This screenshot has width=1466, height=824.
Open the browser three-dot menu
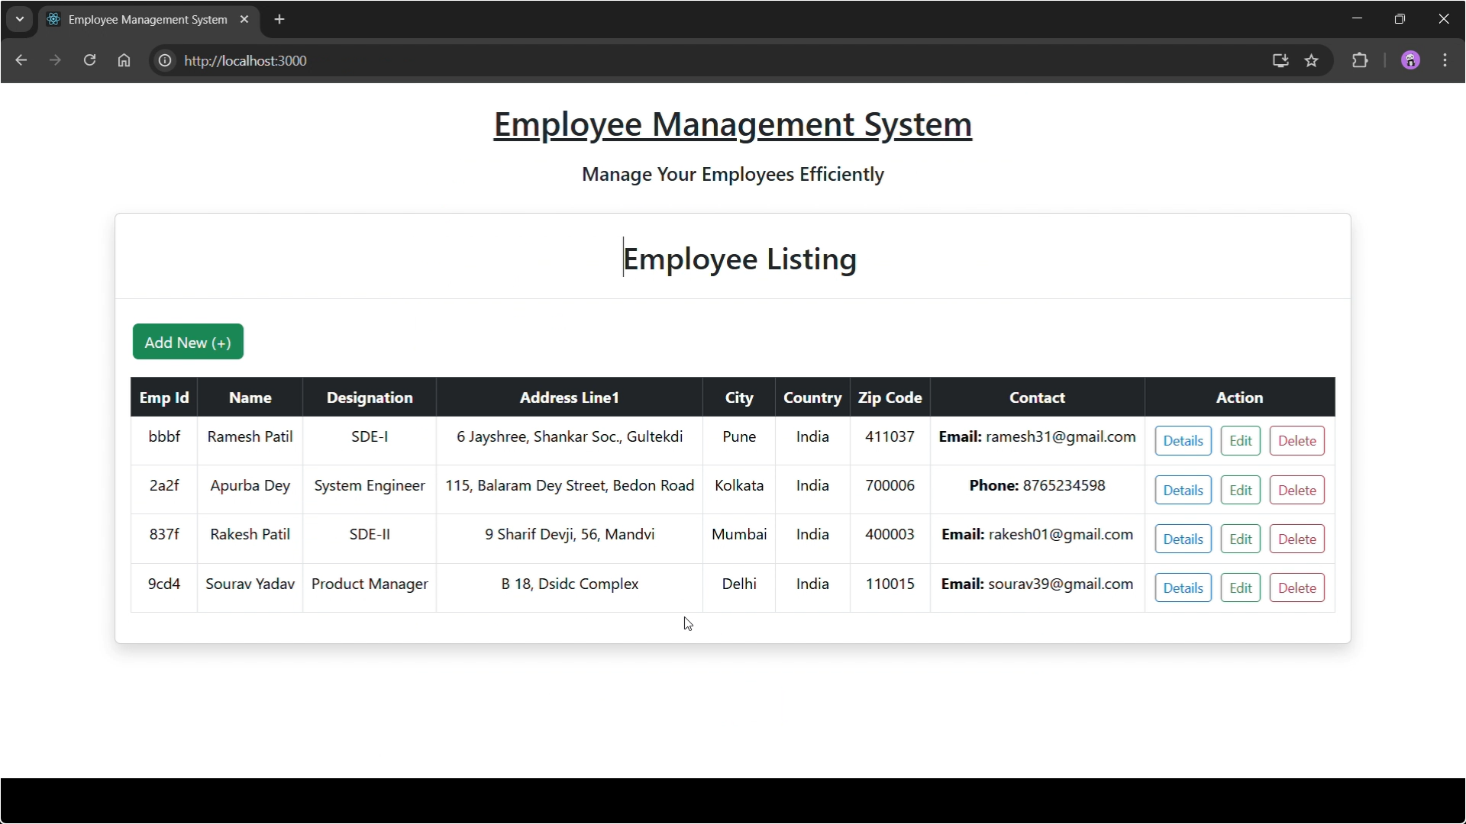pos(1445,60)
